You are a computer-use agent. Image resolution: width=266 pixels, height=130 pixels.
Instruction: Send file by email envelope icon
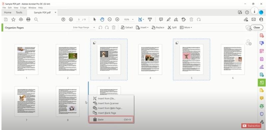click(254, 20)
